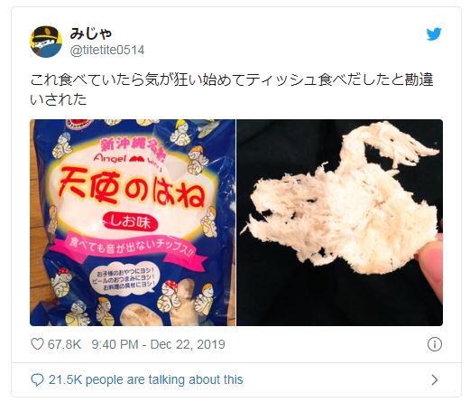
Task: Open the tweet info icon
Action: click(x=435, y=344)
